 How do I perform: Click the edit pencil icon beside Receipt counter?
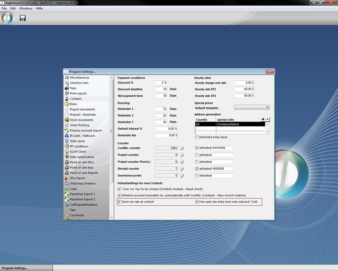pos(182,169)
